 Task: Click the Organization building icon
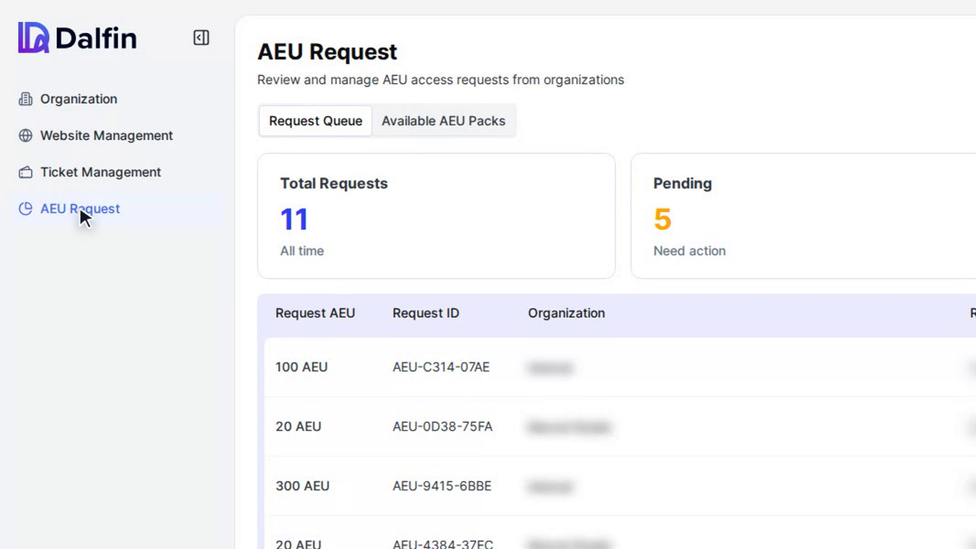pos(25,99)
